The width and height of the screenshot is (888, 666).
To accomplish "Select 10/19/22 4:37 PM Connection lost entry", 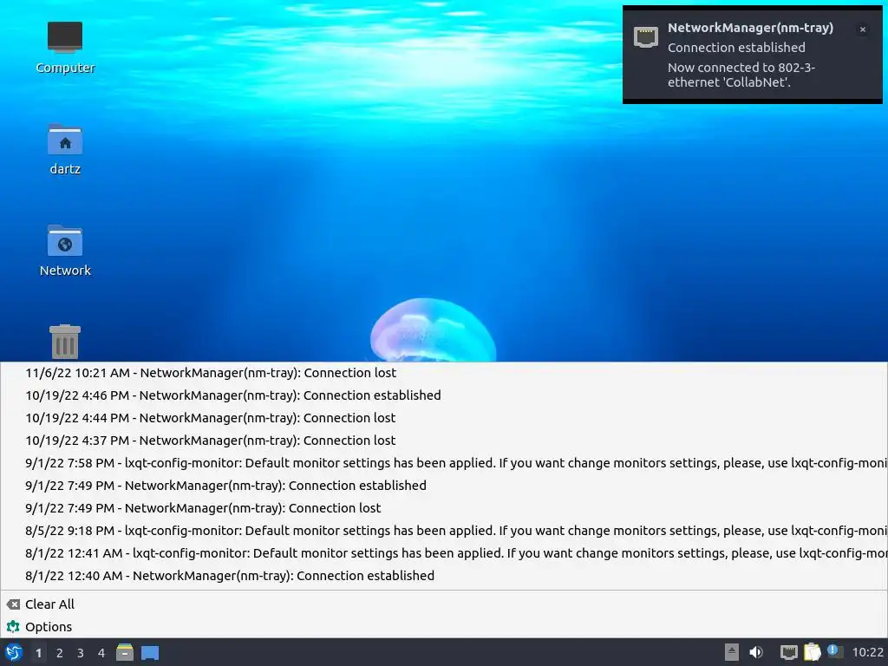I will [444, 441].
